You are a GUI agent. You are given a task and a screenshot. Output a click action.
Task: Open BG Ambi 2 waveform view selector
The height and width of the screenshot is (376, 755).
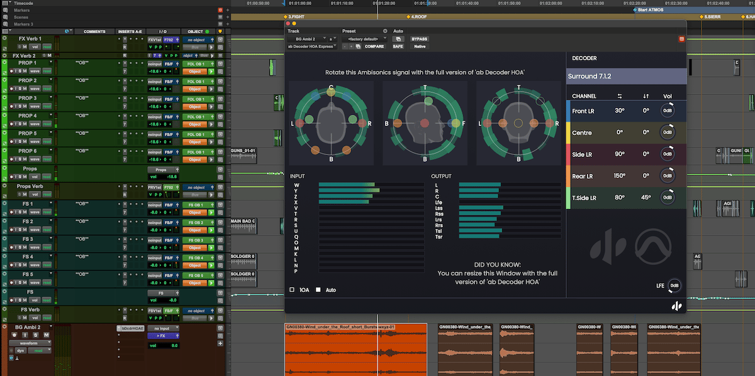click(x=31, y=343)
